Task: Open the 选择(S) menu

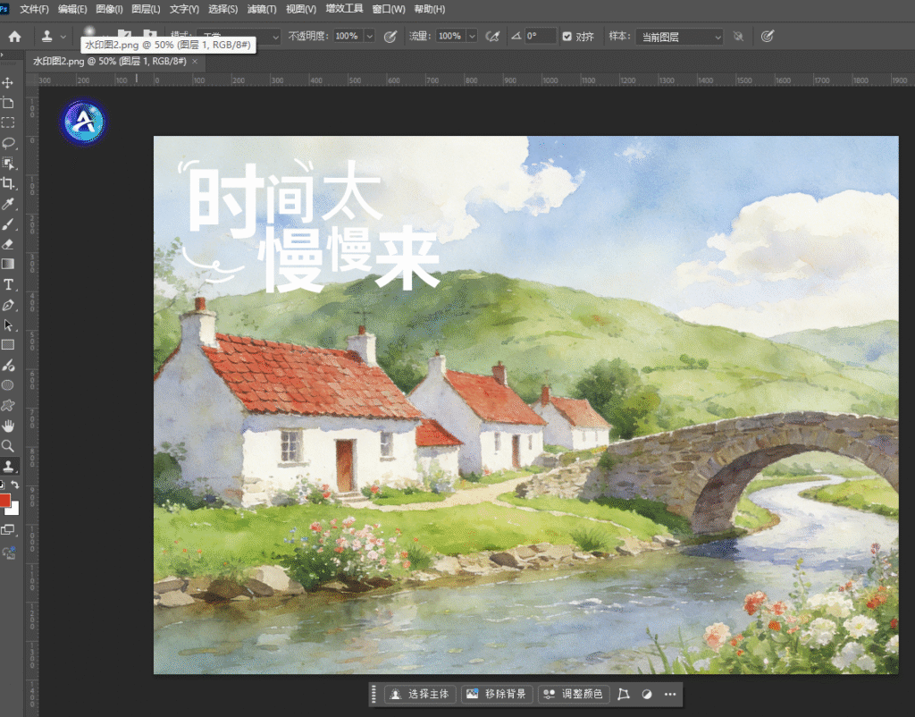Action: click(x=222, y=9)
